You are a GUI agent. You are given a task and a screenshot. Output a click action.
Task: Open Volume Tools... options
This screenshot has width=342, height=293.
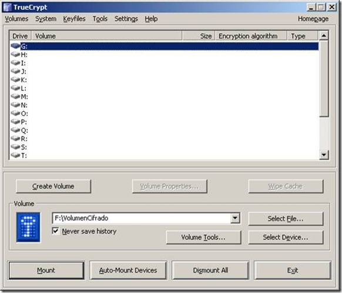tap(203, 237)
